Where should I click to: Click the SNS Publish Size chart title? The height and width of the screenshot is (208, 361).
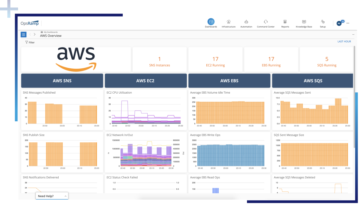34,135
